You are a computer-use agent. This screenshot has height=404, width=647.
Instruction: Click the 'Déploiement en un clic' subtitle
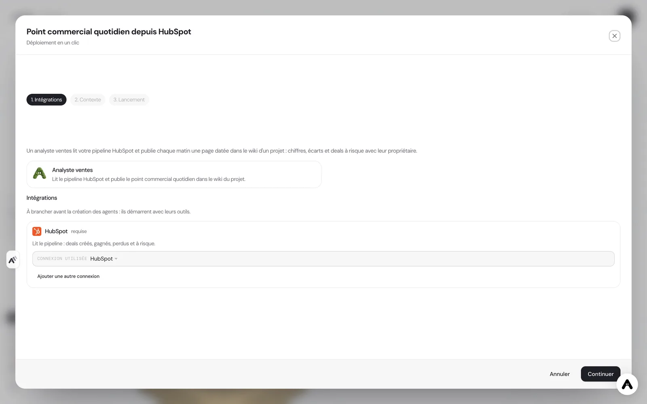click(53, 43)
